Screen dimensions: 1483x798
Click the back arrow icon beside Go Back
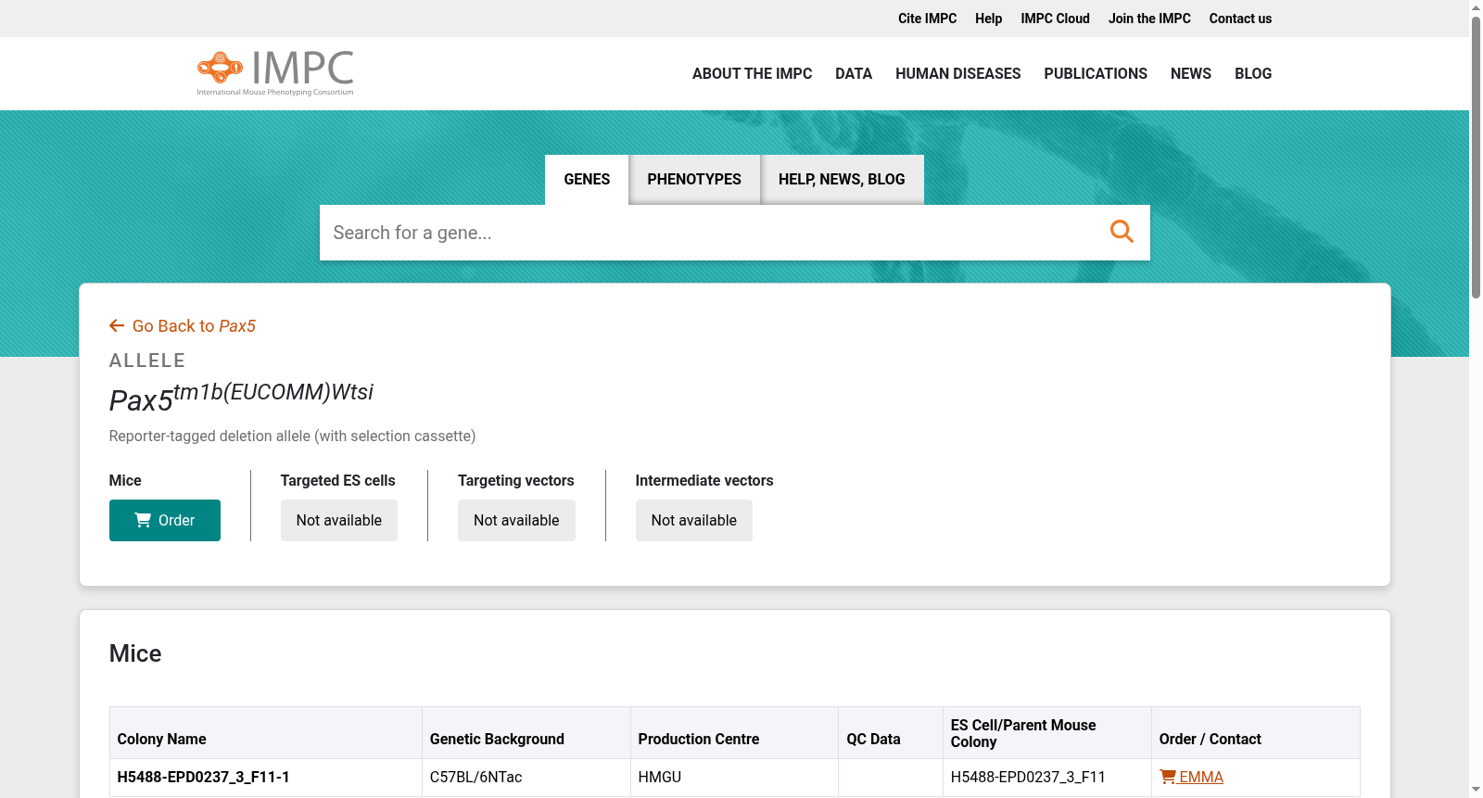pos(117,325)
